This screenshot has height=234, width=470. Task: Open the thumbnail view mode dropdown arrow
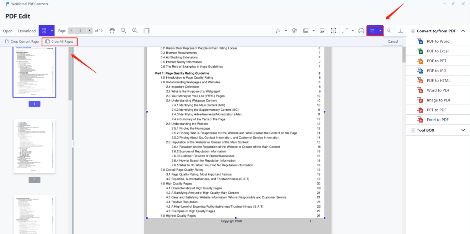pyautogui.click(x=52, y=31)
